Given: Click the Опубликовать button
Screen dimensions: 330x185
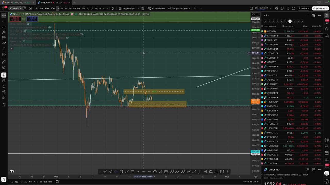Looking at the screenshot, I should [320, 8].
